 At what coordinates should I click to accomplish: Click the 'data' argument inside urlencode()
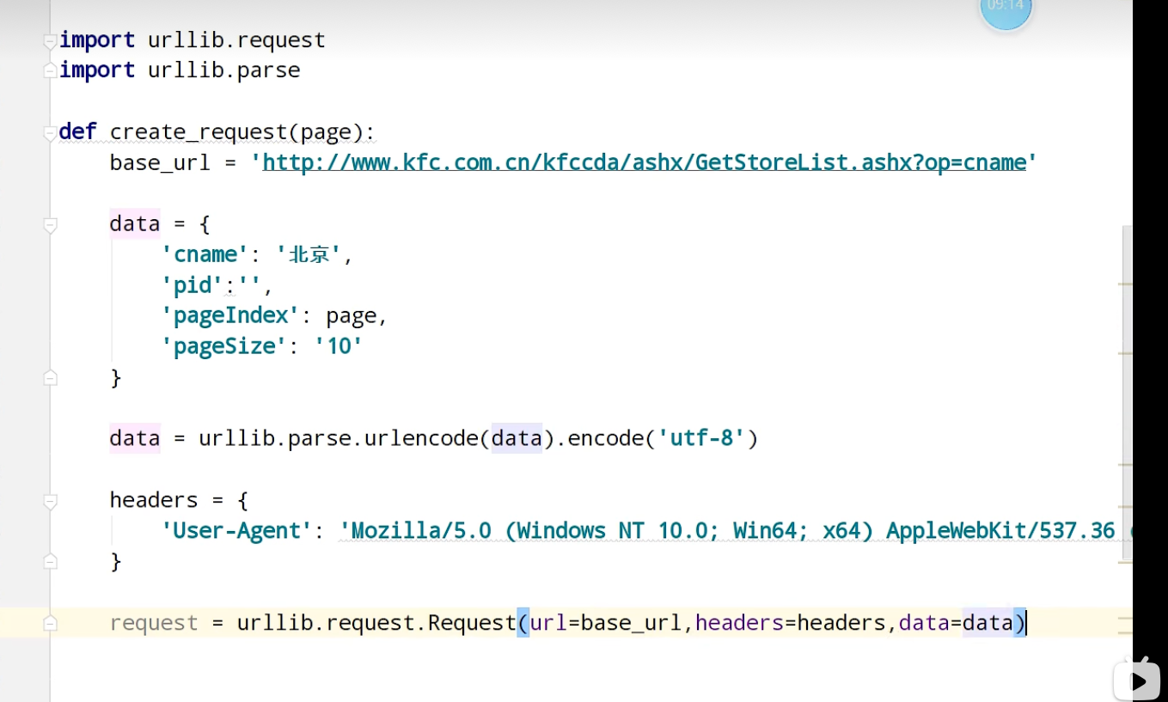pyautogui.click(x=517, y=438)
